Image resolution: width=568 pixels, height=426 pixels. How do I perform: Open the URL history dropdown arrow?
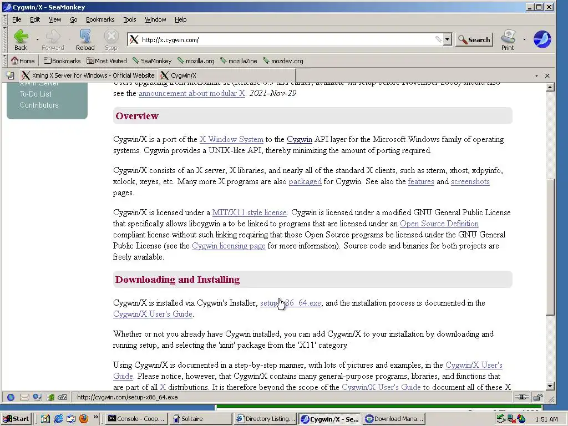click(x=448, y=39)
